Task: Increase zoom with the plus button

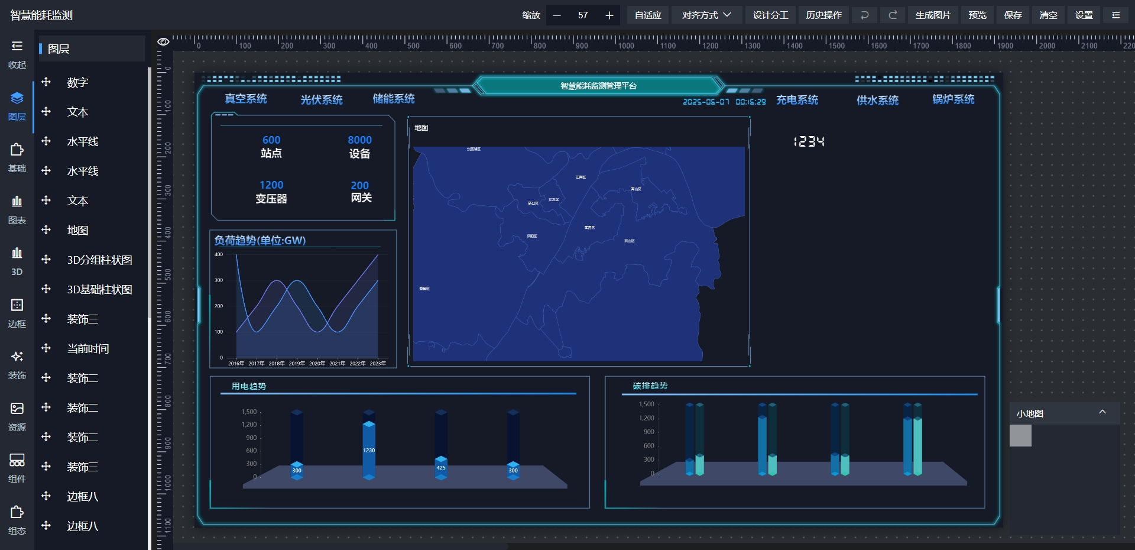Action: (609, 15)
